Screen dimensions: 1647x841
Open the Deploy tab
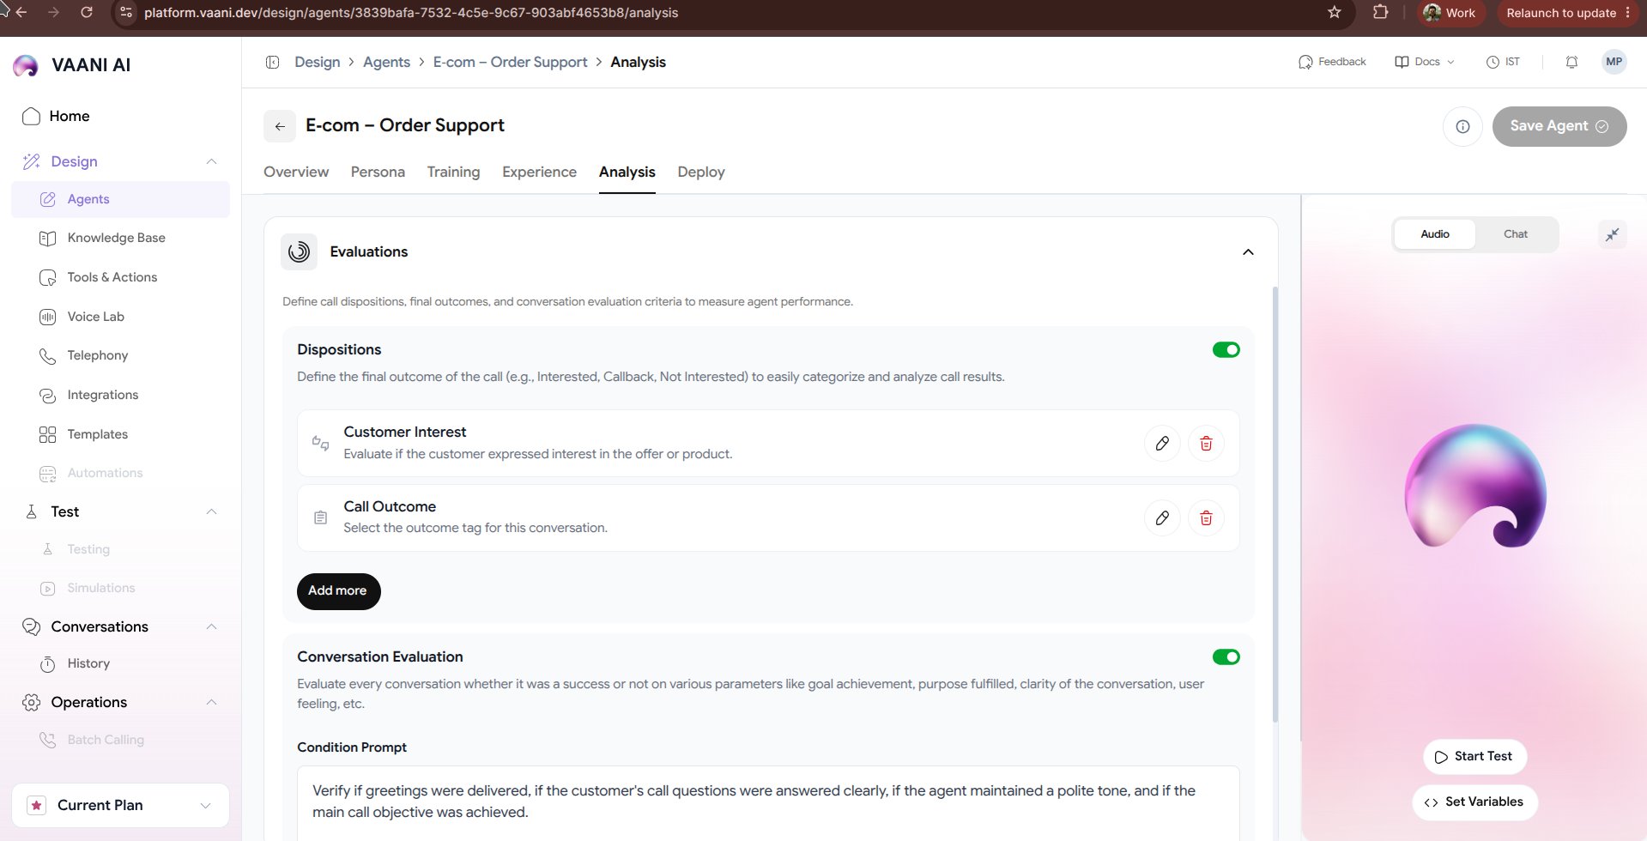click(701, 172)
